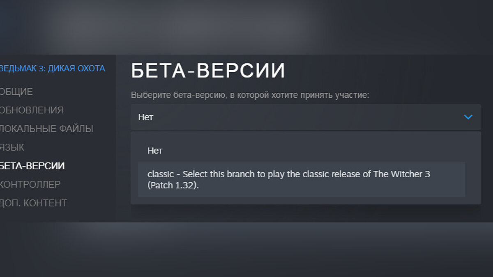The height and width of the screenshot is (277, 493).
Task: Open the КОНТРОЛЛЕР settings tab
Action: (30, 184)
